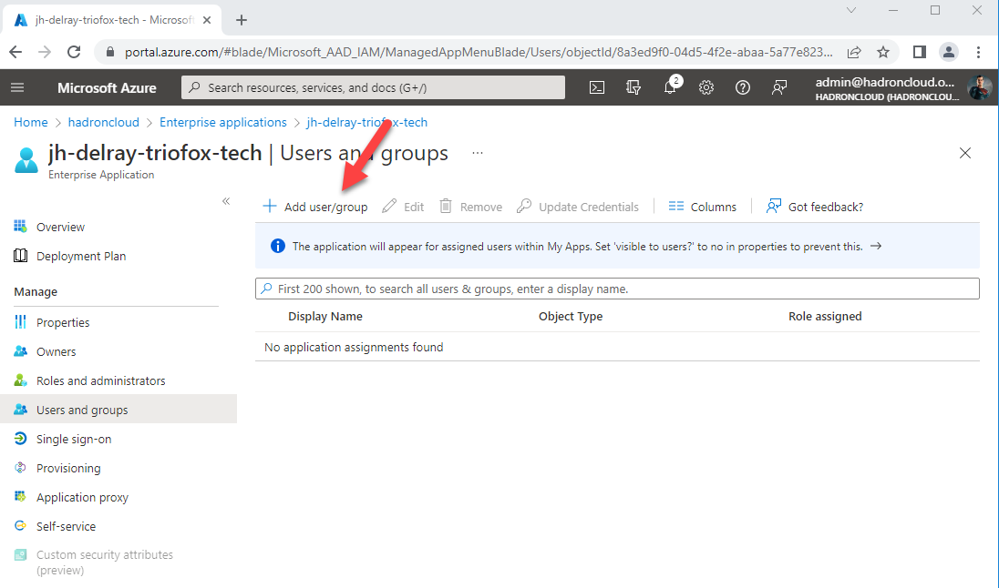The height and width of the screenshot is (588, 999).
Task: Open the blade ellipsis more options
Action: pos(478,153)
